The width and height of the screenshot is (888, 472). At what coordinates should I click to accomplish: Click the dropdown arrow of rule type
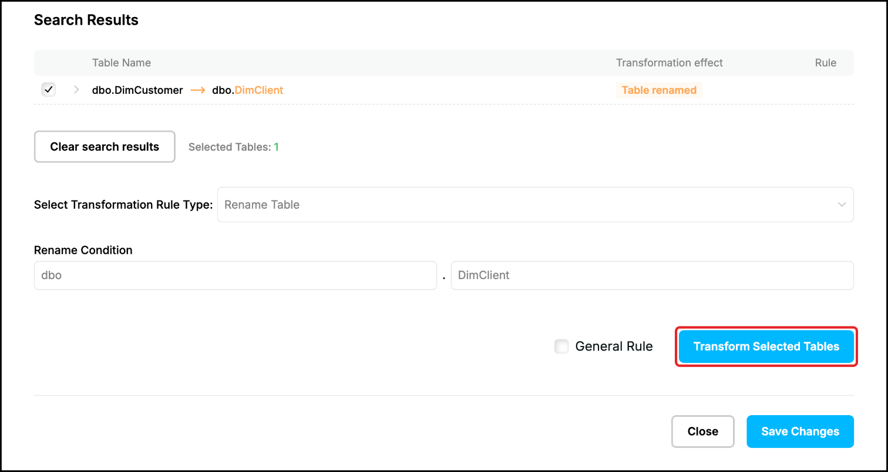tap(842, 205)
